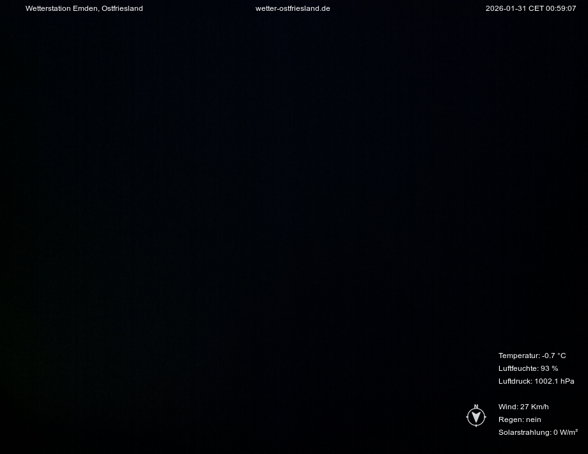Screen dimensions: 588x454
Task: Click the wind direction compass icon
Action: [476, 417]
